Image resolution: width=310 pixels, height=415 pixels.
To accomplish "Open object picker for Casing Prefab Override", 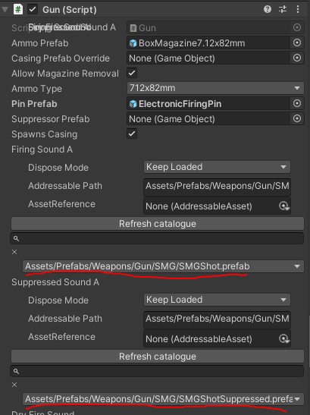I will (x=297, y=58).
